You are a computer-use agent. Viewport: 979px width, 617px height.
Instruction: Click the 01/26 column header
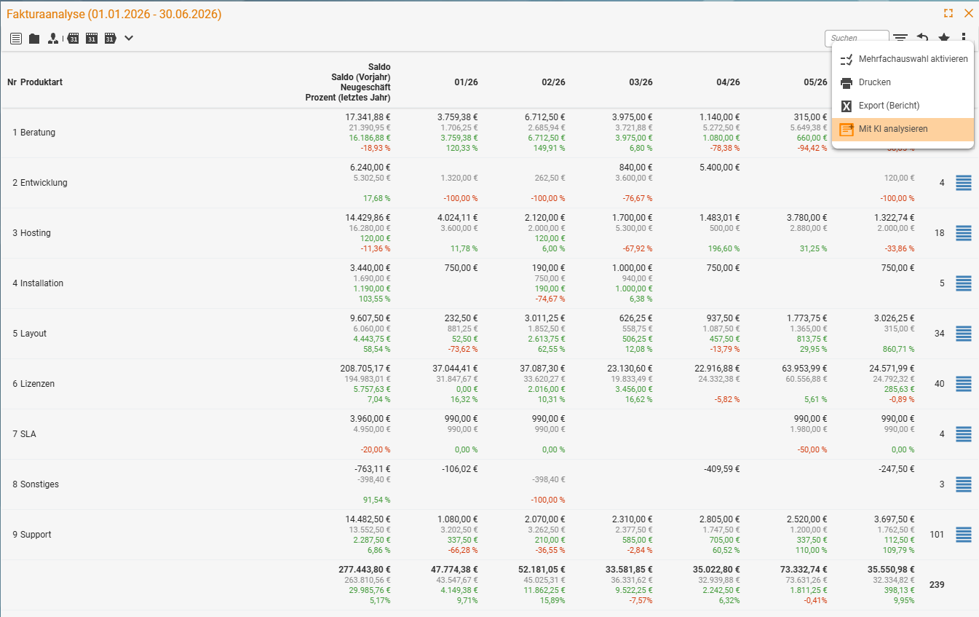466,82
